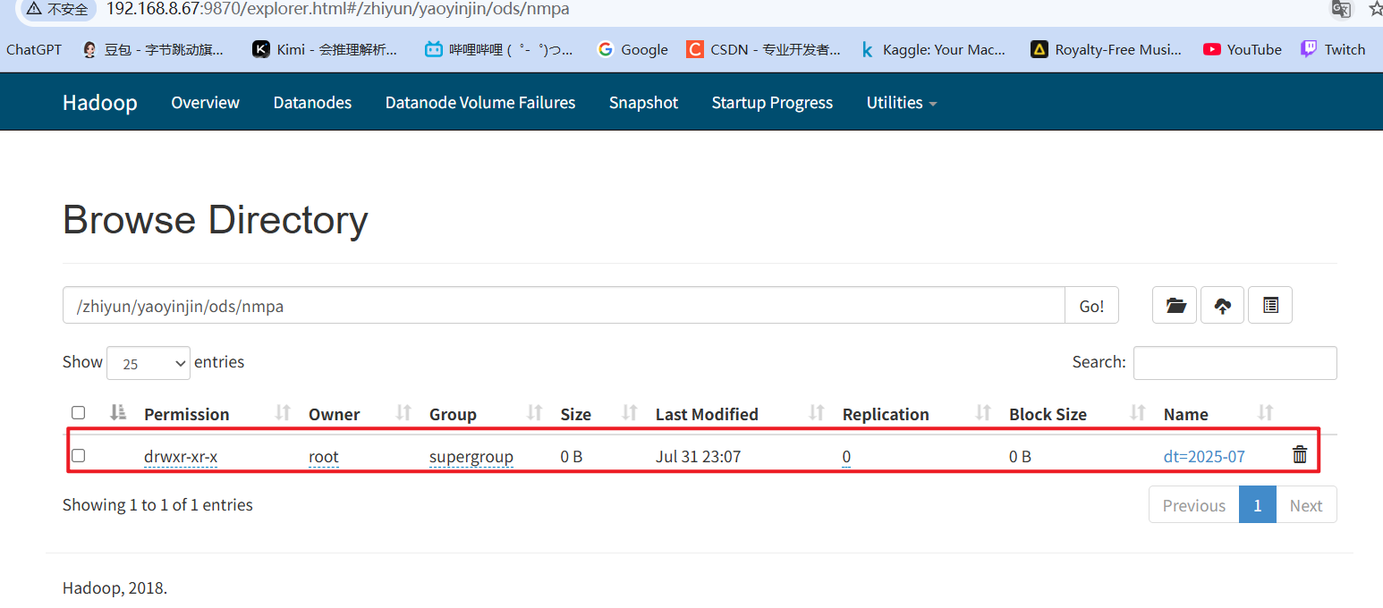Viewport: 1383px width, 608px height.
Task: Click the browser translate page icon
Action: tap(1341, 9)
